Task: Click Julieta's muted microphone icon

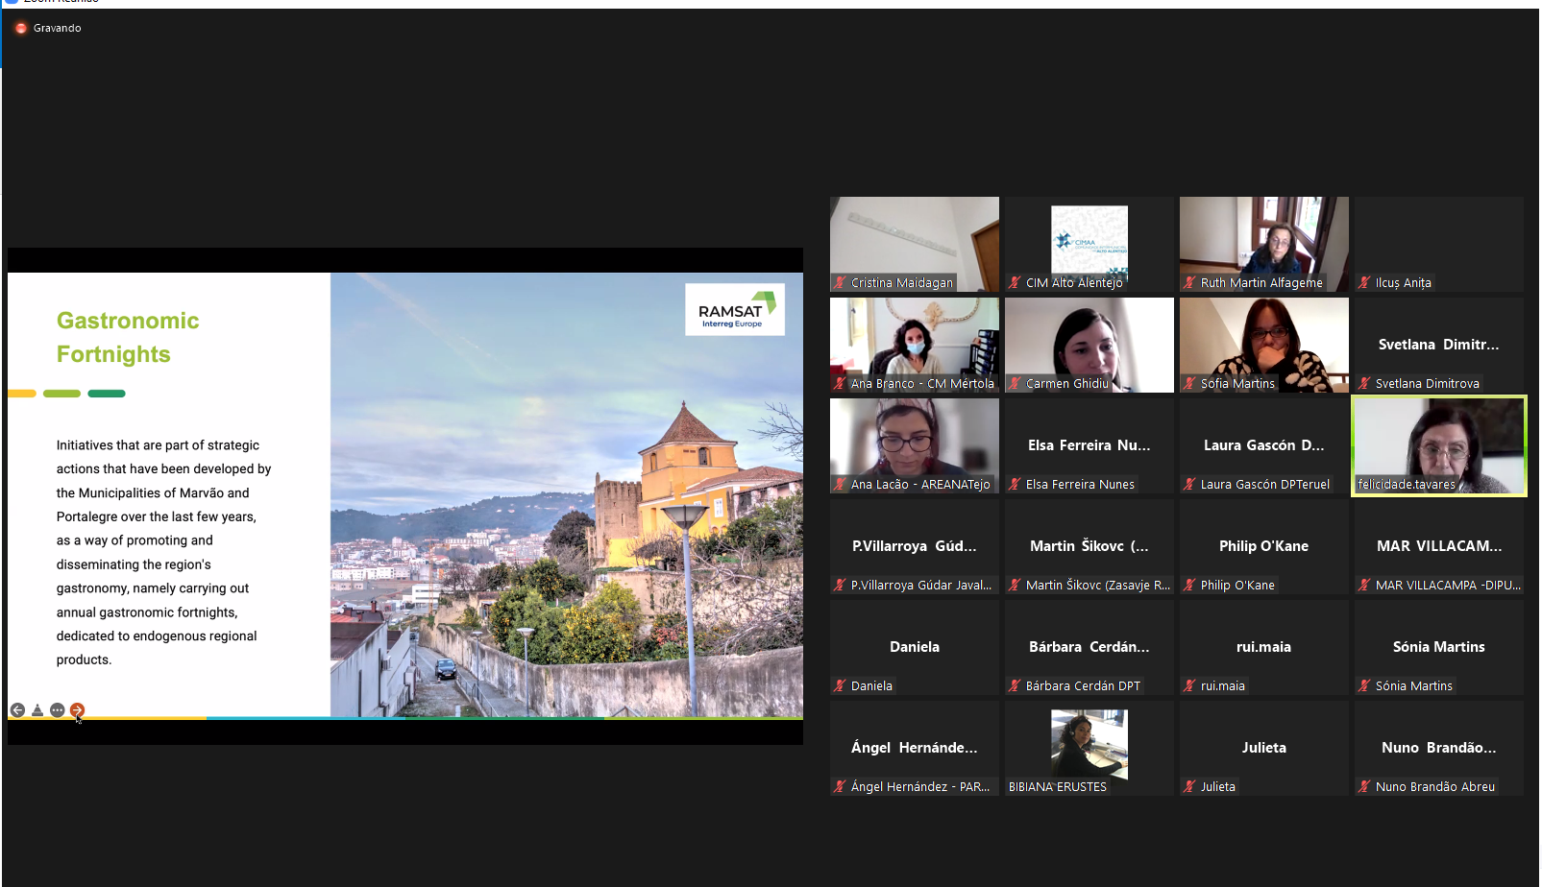Action: [x=1189, y=786]
